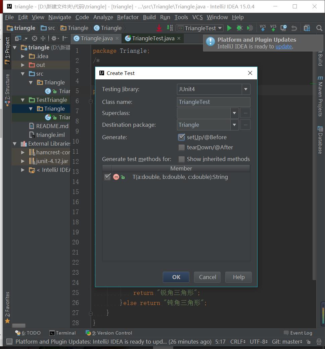Expand hamcrest-core library node
325x349 pixels.
point(23,152)
